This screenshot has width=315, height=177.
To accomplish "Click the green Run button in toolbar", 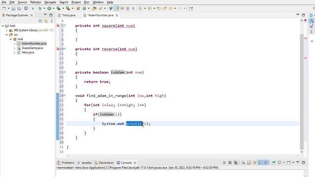I will tap(49, 8).
